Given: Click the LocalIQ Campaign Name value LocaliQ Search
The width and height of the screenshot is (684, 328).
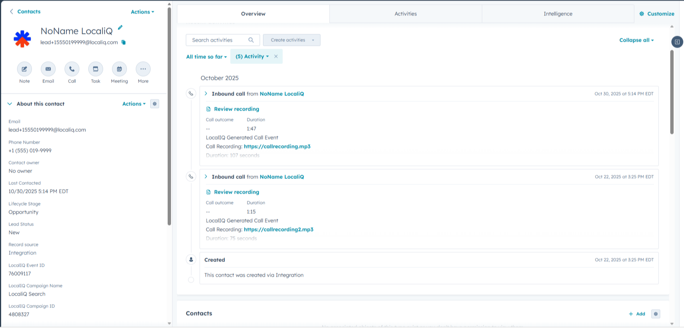Looking at the screenshot, I should click(x=27, y=294).
